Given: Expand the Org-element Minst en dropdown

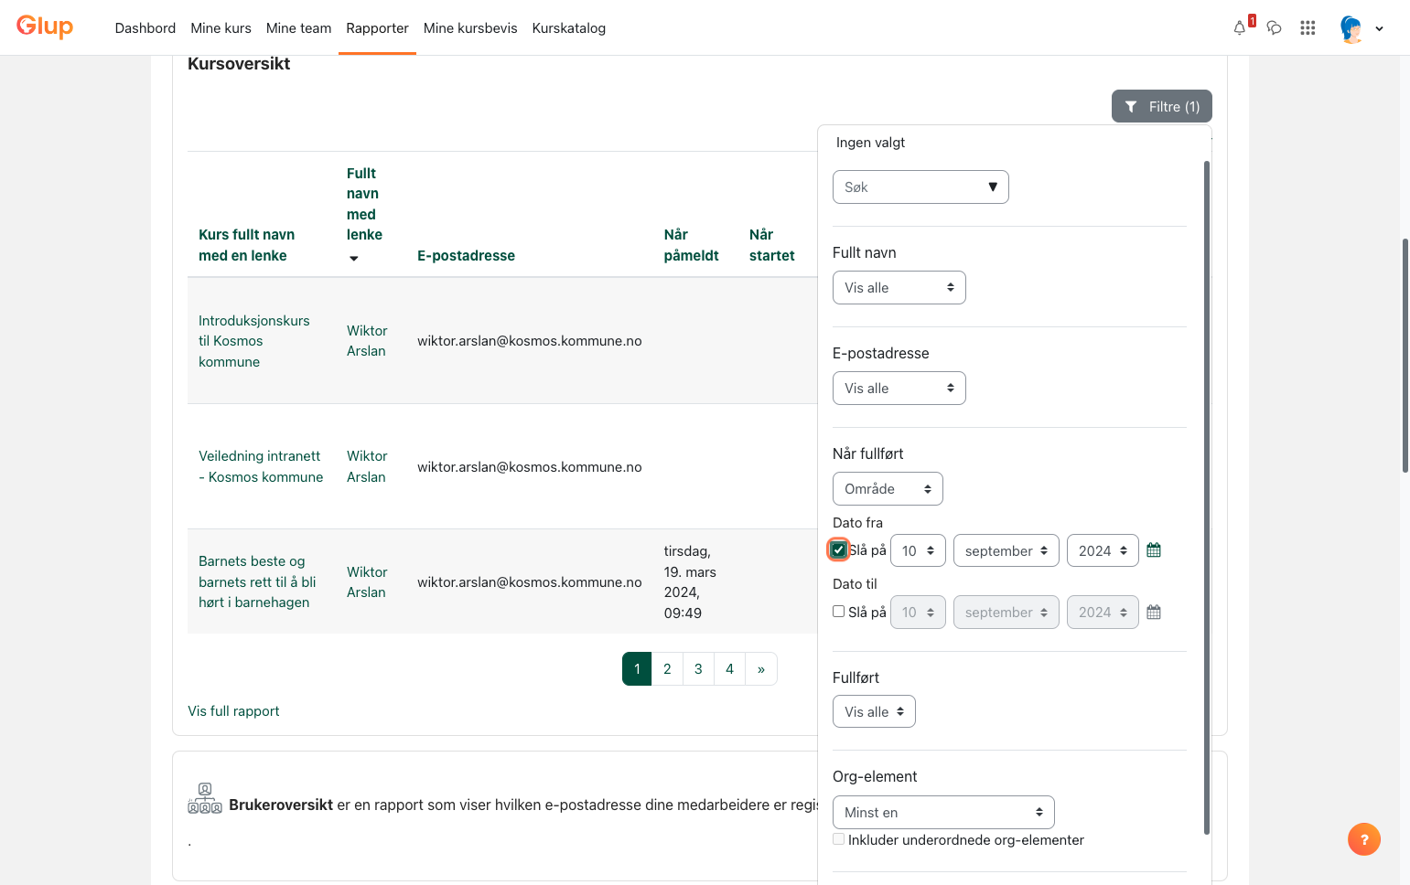Looking at the screenshot, I should (943, 813).
